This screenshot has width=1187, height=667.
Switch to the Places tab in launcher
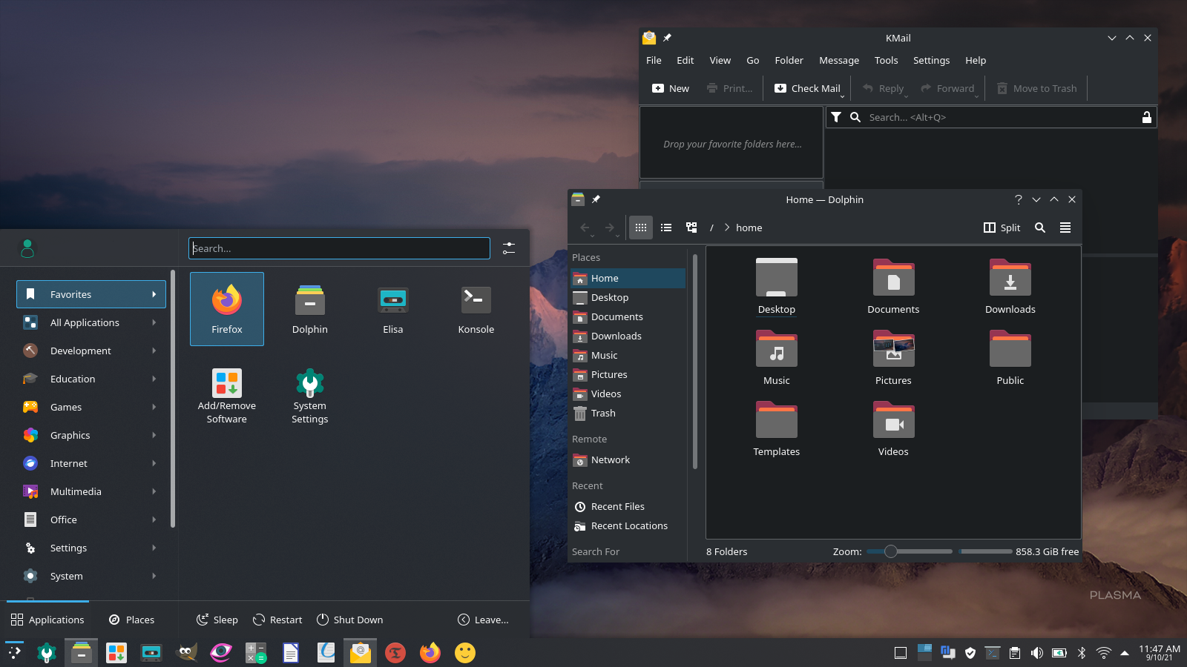131,620
